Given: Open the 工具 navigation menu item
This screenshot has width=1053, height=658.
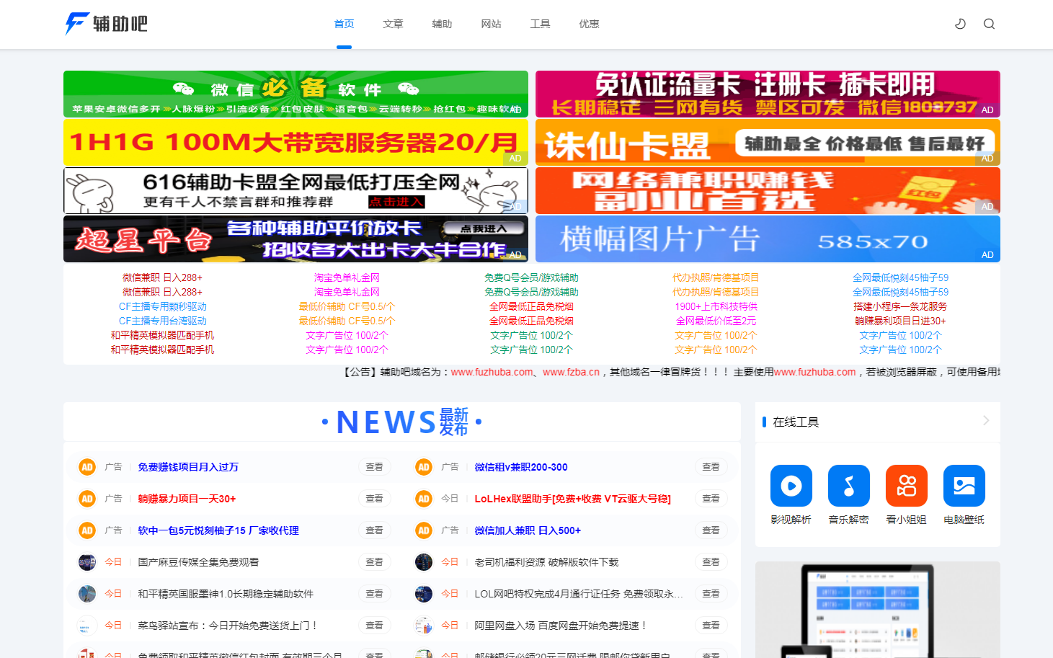Looking at the screenshot, I should tap(540, 24).
